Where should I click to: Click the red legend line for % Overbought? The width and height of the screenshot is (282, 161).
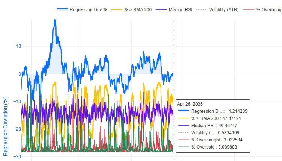coord(249,9)
